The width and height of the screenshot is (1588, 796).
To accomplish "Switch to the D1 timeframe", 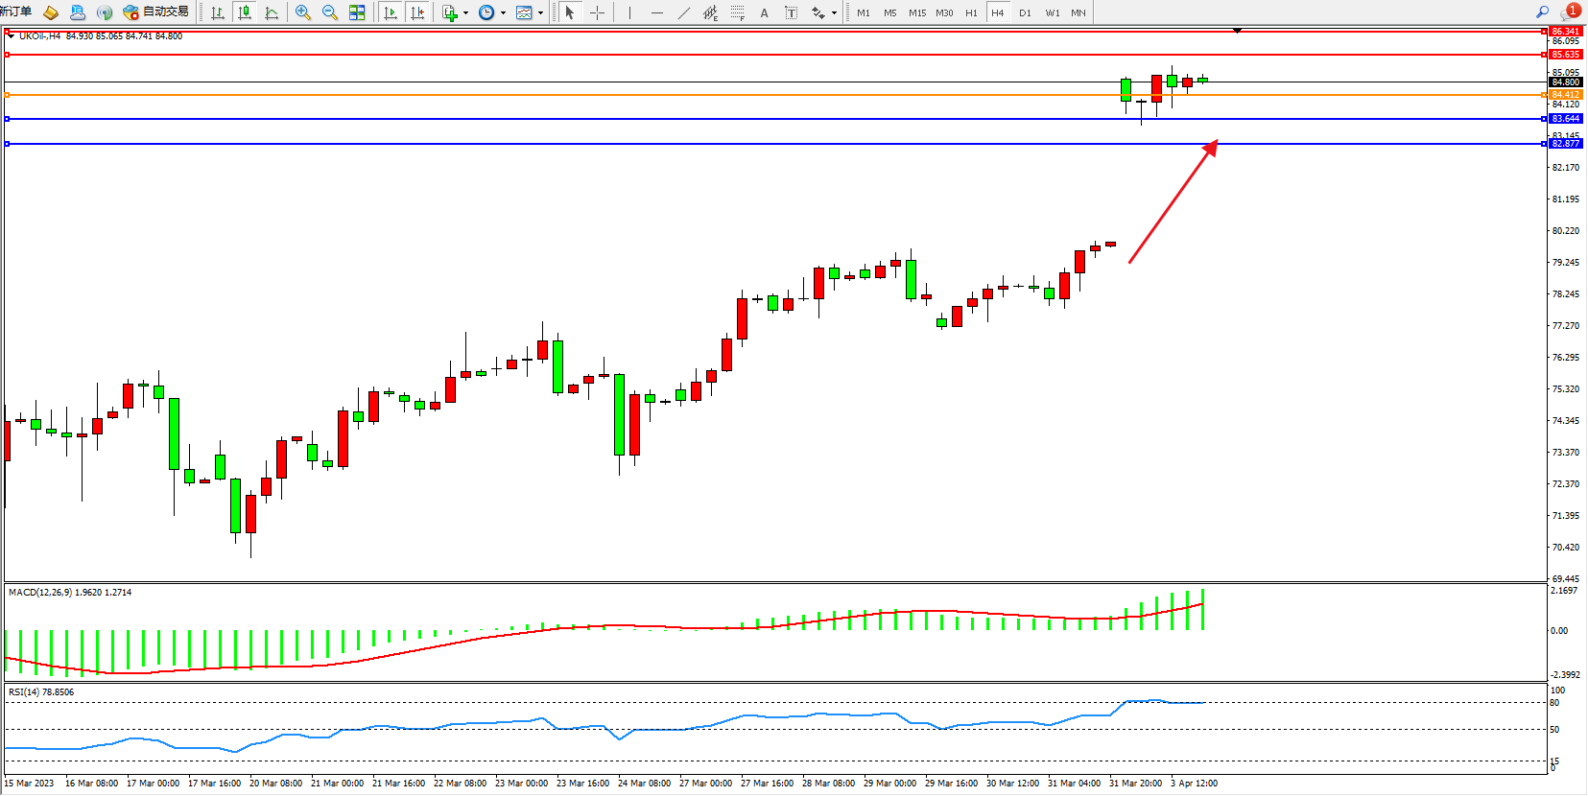I will click(1025, 12).
